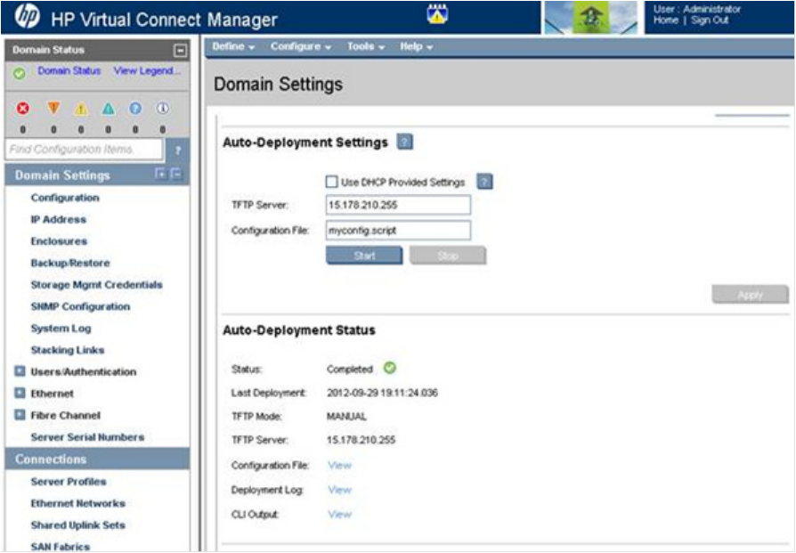
Task: Click the Stop deployment button
Action: coord(448,256)
